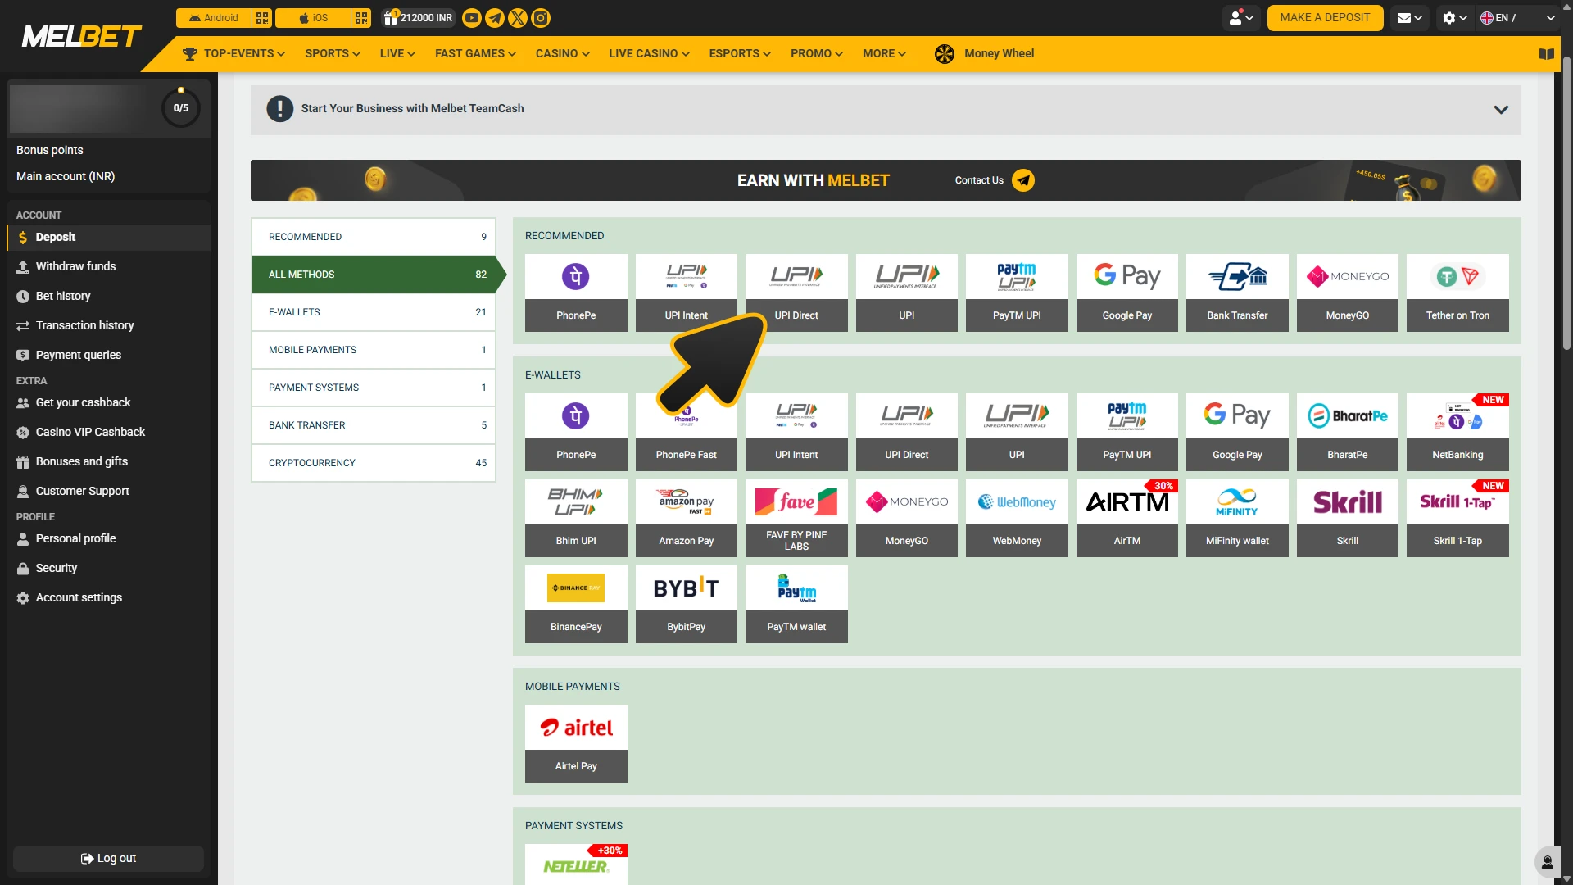Open the settings gear dropdown
1573x885 pixels.
1455,18
